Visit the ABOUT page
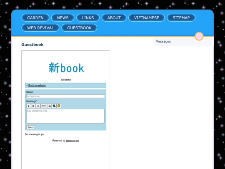 tap(114, 18)
